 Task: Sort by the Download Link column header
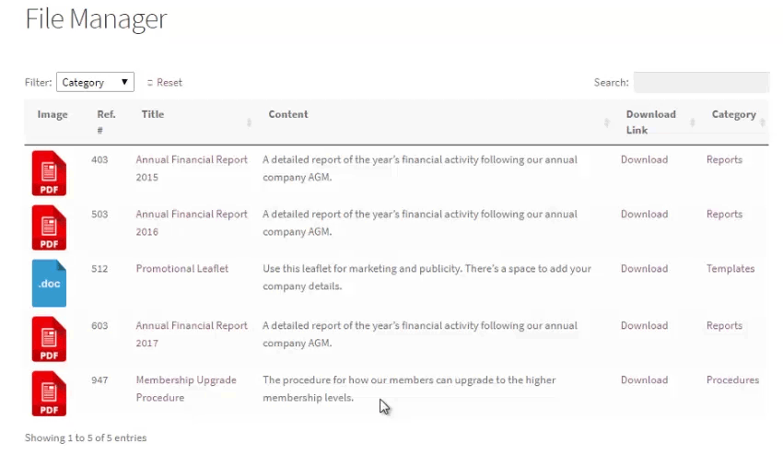coord(650,122)
